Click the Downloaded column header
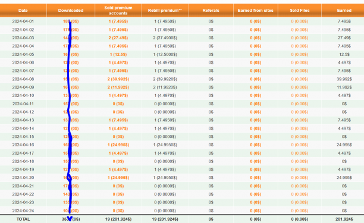Screen dimensions: 364x223 point(71,11)
